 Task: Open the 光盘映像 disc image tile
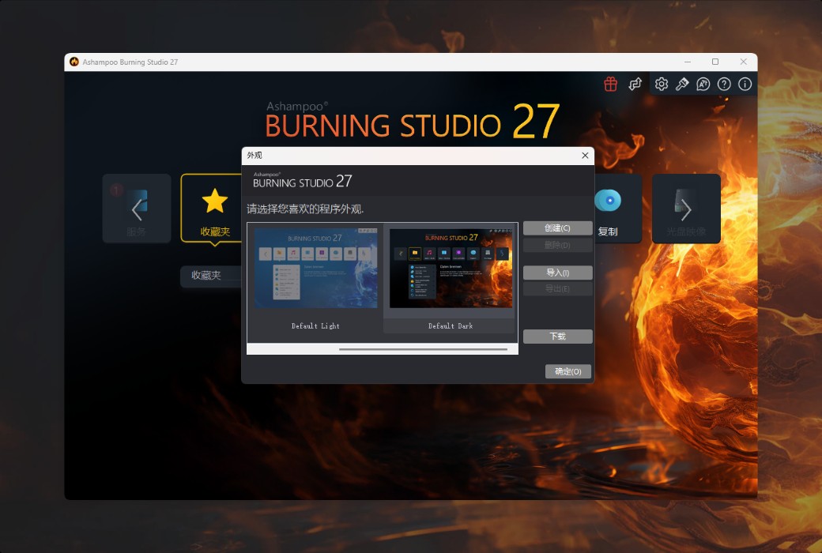coord(686,208)
